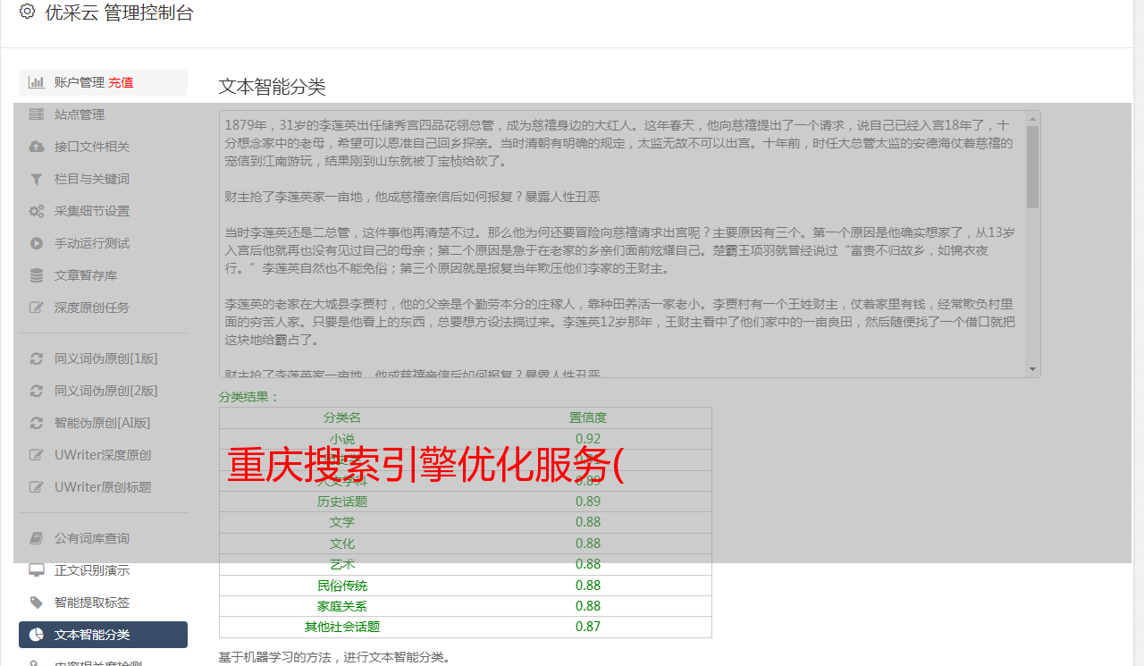Image resolution: width=1144 pixels, height=666 pixels.
Task: Click the bar chart icon for 账户管理
Action: [x=37, y=82]
